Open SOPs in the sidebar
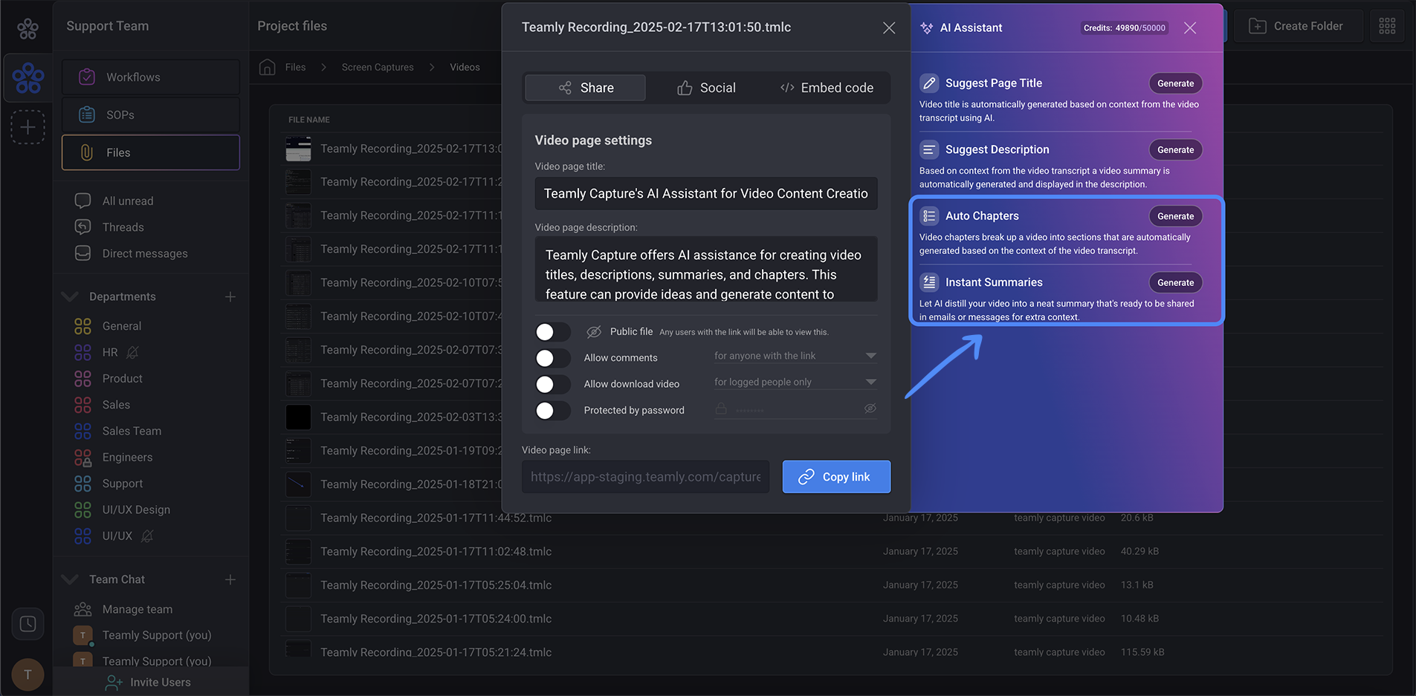The height and width of the screenshot is (696, 1416). click(151, 115)
